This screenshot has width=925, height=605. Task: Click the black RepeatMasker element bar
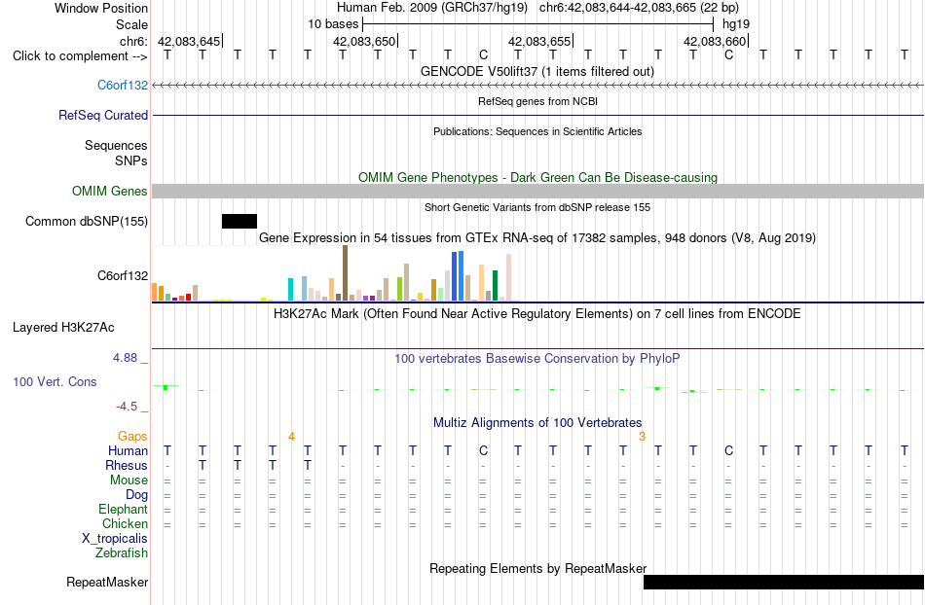pyautogui.click(x=784, y=582)
